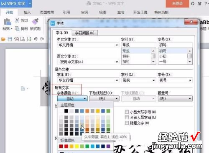Screen dimensions: 209x153
Task: Pick the yellow standard color swatch
Action: (77, 146)
